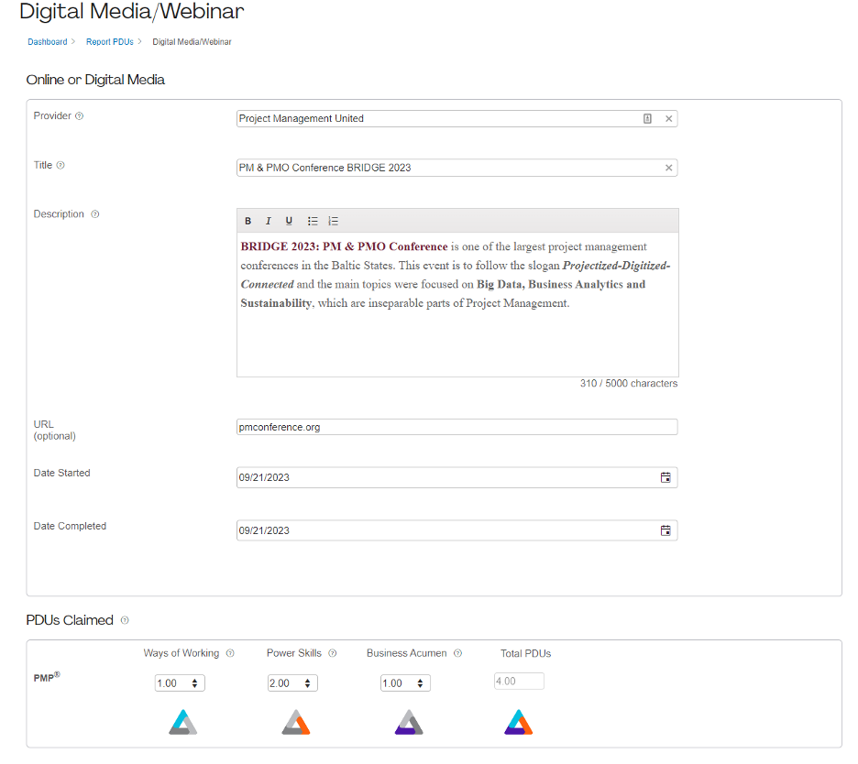
Task: Focus the URL input field
Action: [x=456, y=427]
